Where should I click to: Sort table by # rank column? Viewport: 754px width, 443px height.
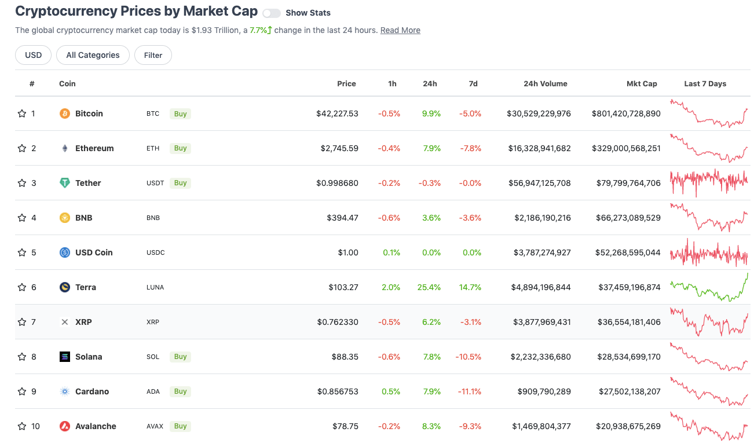click(x=32, y=83)
